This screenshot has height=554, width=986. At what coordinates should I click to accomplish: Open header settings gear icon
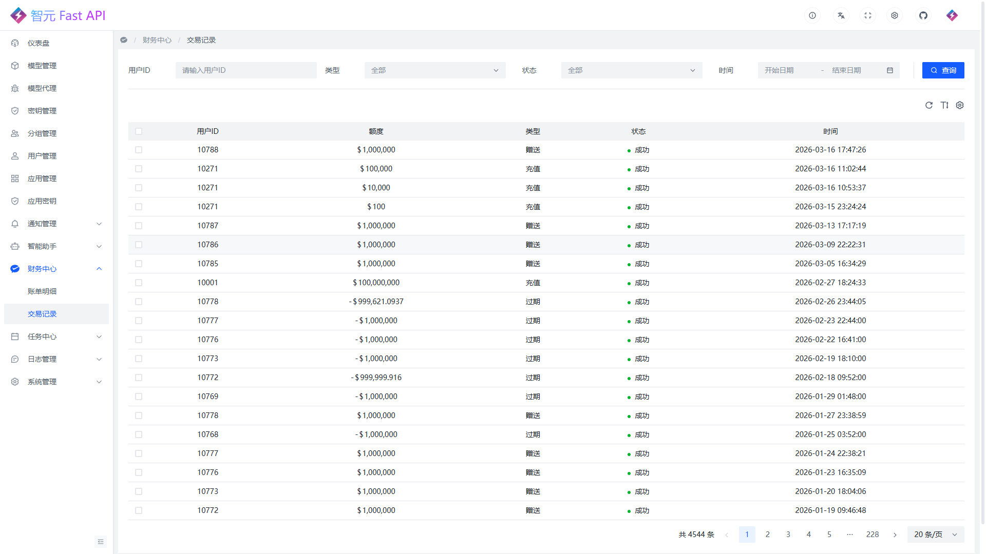894,15
